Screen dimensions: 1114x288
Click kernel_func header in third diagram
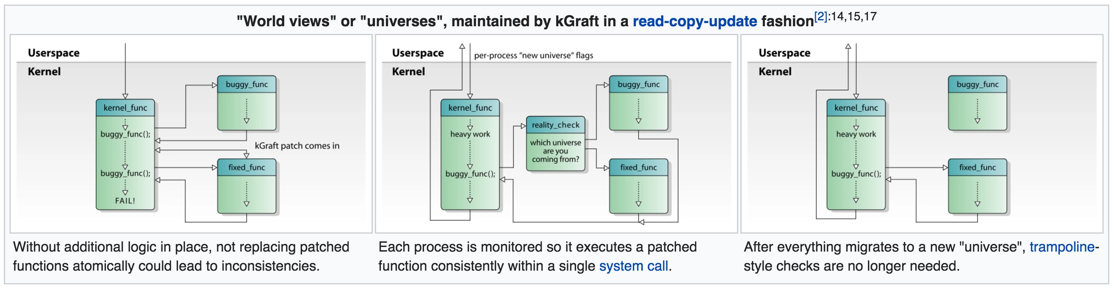click(x=856, y=108)
